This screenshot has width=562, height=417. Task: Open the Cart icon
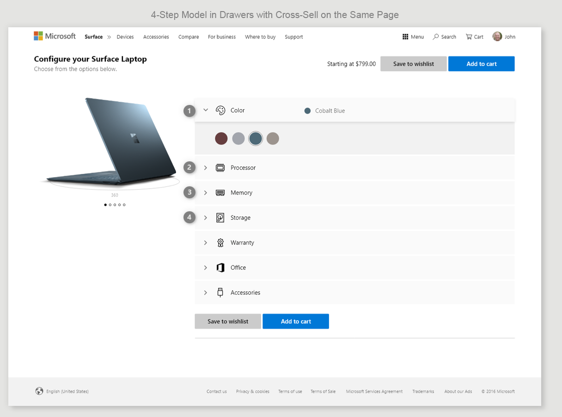click(469, 37)
